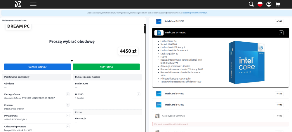Click the Liczba wątków: 20 spec
292x132 pixels.
click(x=169, y=54)
